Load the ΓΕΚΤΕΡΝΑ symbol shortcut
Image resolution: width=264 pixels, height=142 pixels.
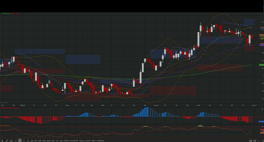point(100,141)
